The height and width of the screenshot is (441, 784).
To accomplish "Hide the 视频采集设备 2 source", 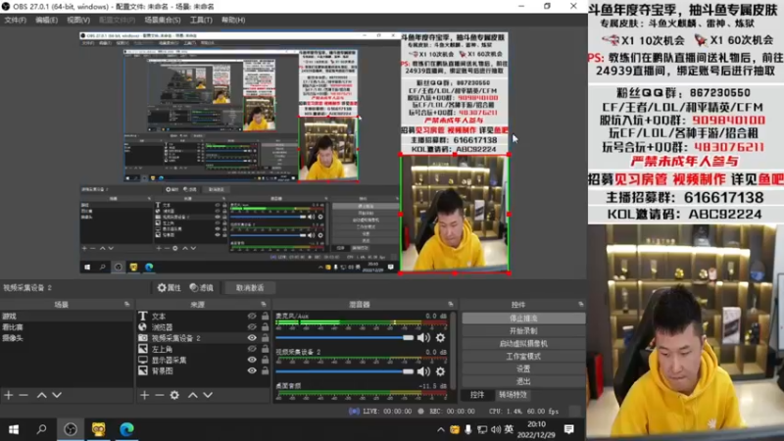I will (252, 338).
